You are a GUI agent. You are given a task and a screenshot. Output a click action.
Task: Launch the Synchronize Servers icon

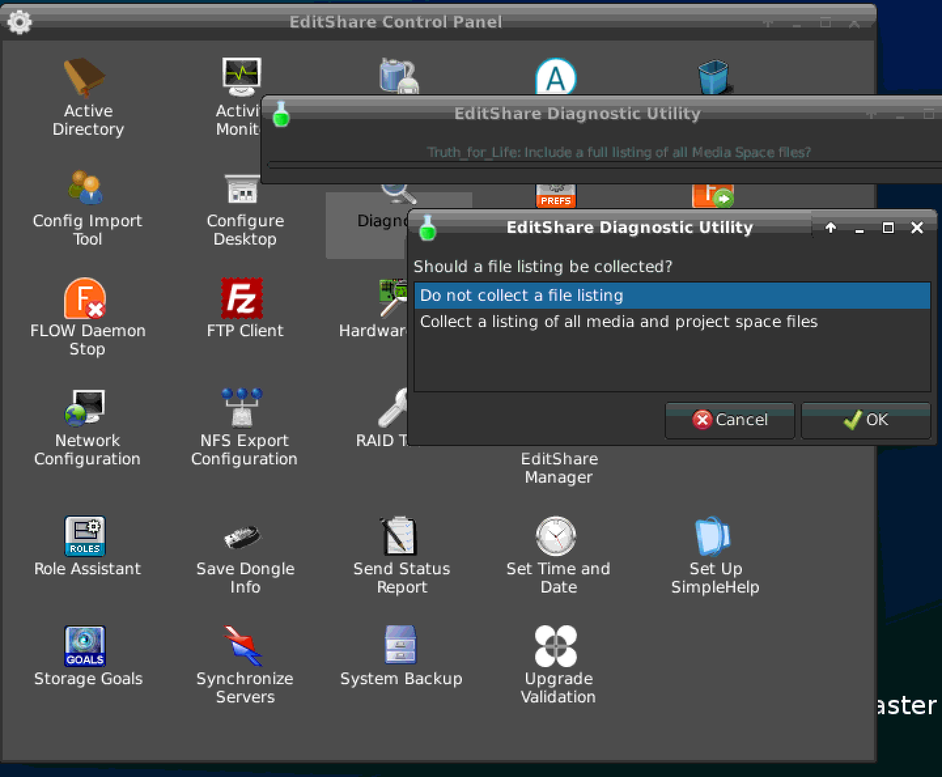[242, 646]
